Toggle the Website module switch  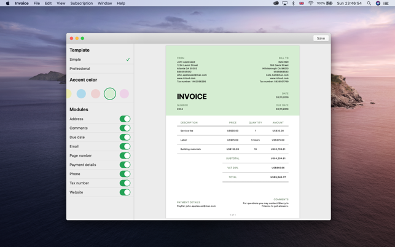125,192
